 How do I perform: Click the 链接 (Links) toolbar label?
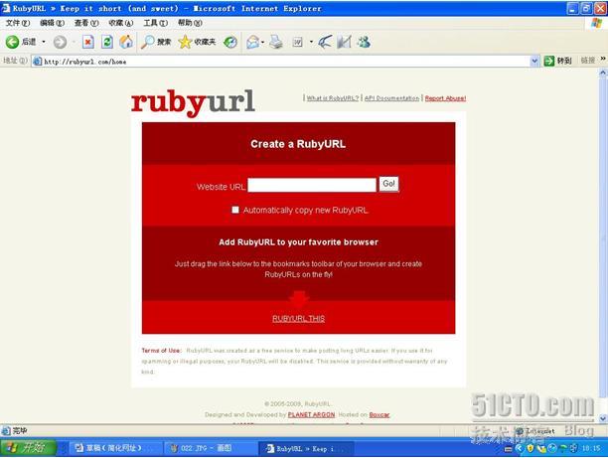(588, 61)
